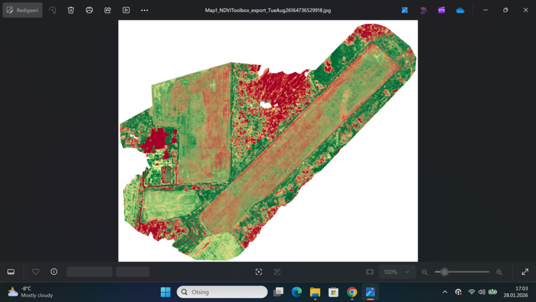Show file info with the info icon
536x302 pixels.
[x=54, y=272]
